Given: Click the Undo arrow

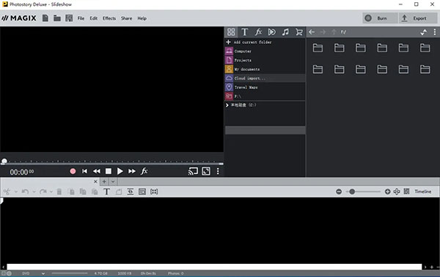Looking at the screenshot, I should click(x=25, y=191).
